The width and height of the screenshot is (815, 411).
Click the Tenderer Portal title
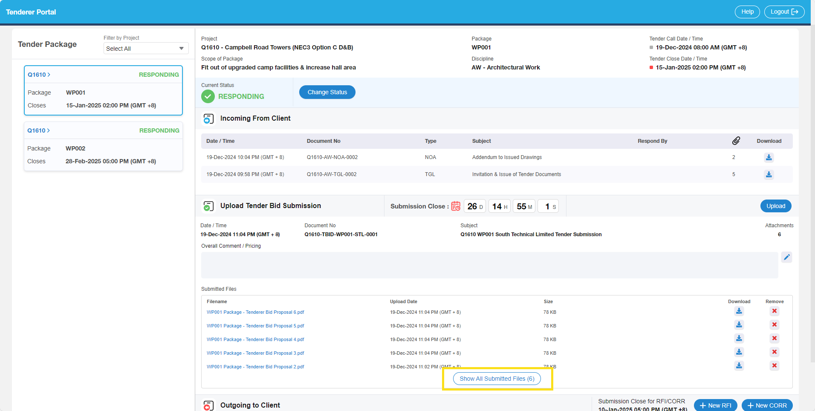click(x=31, y=12)
